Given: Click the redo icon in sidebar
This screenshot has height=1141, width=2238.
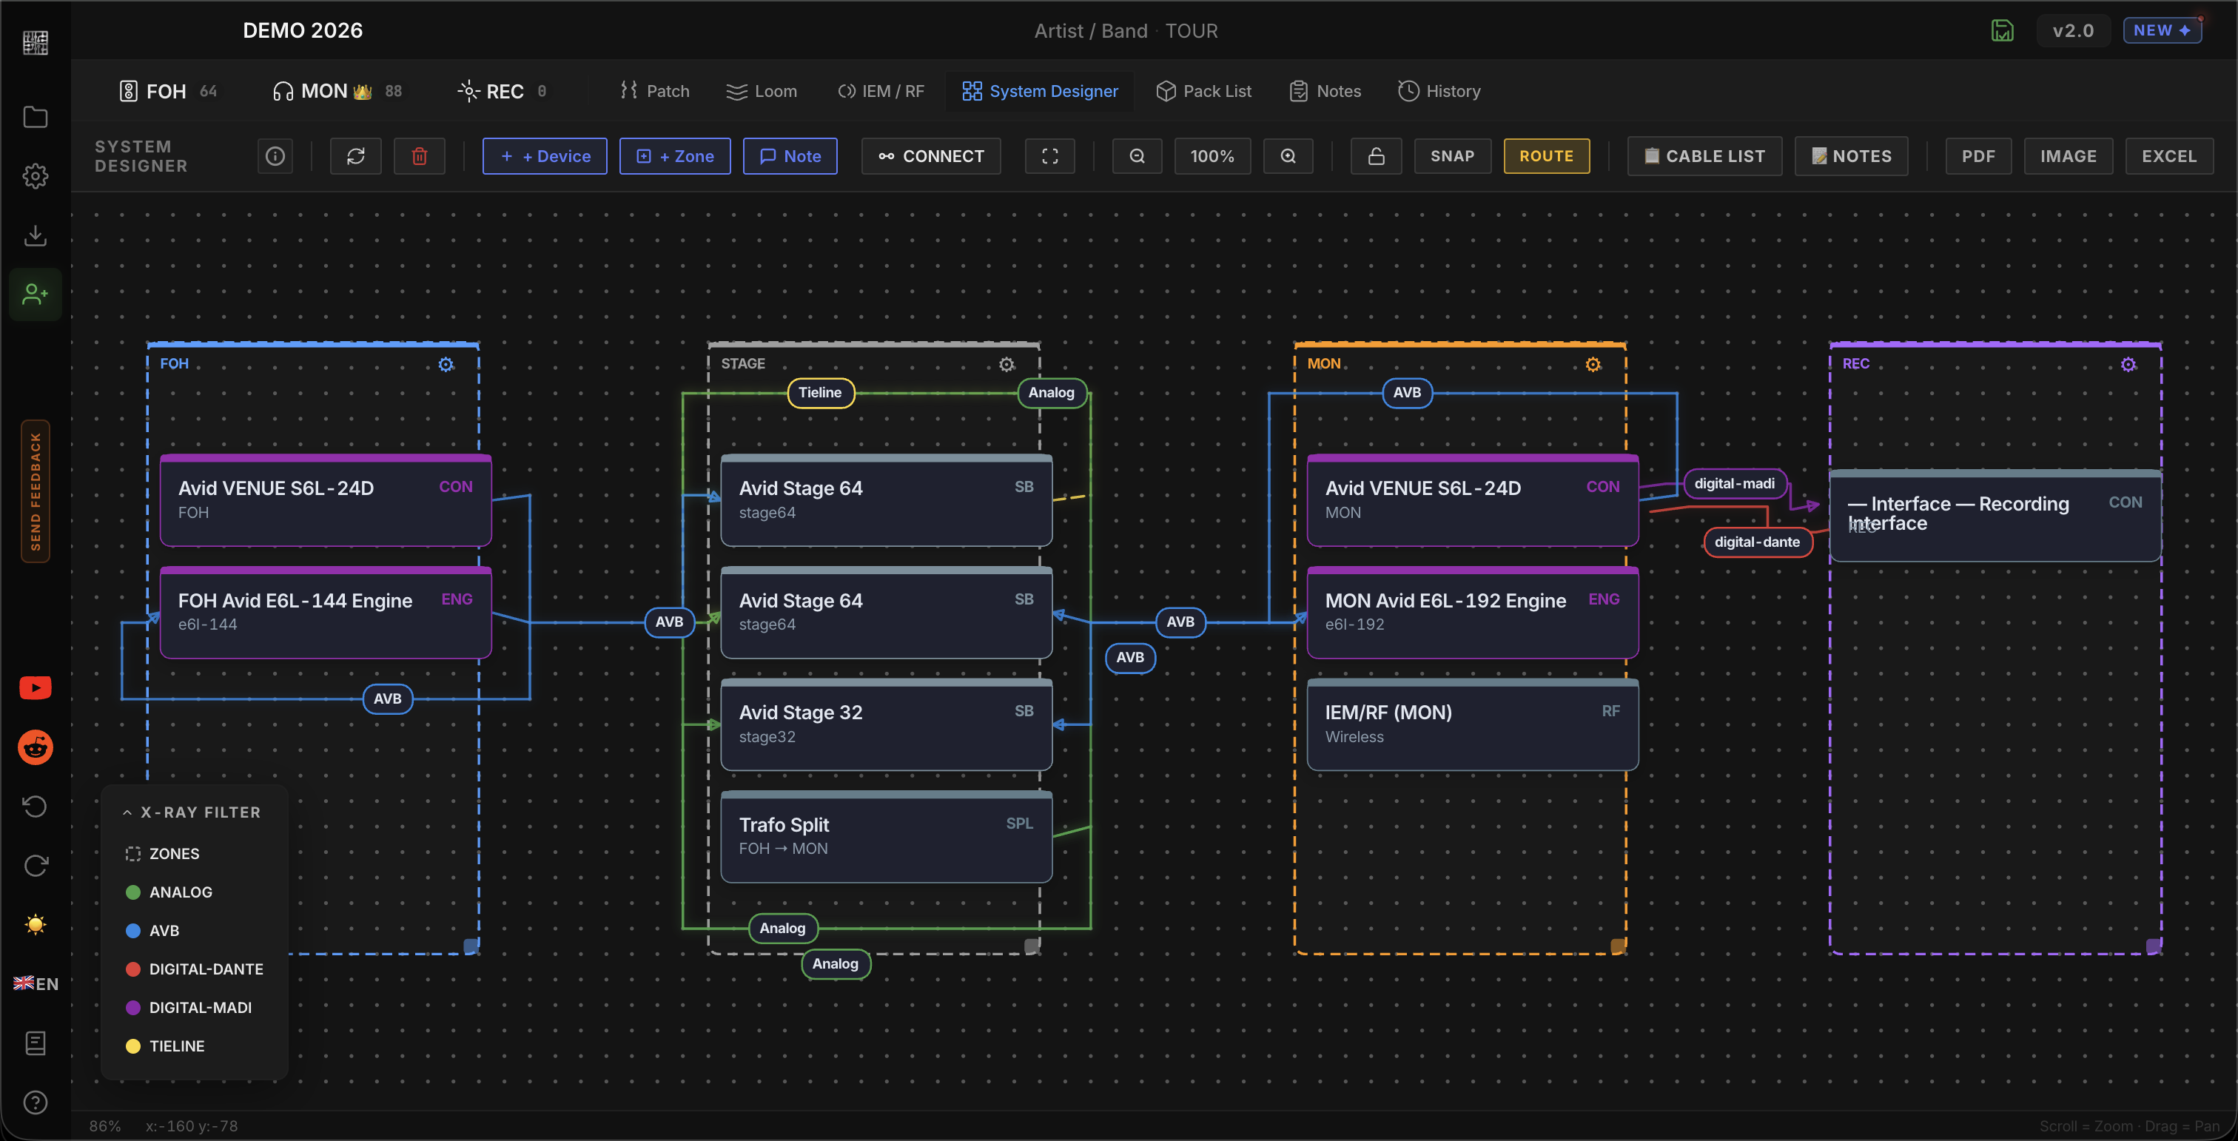Looking at the screenshot, I should [x=35, y=866].
